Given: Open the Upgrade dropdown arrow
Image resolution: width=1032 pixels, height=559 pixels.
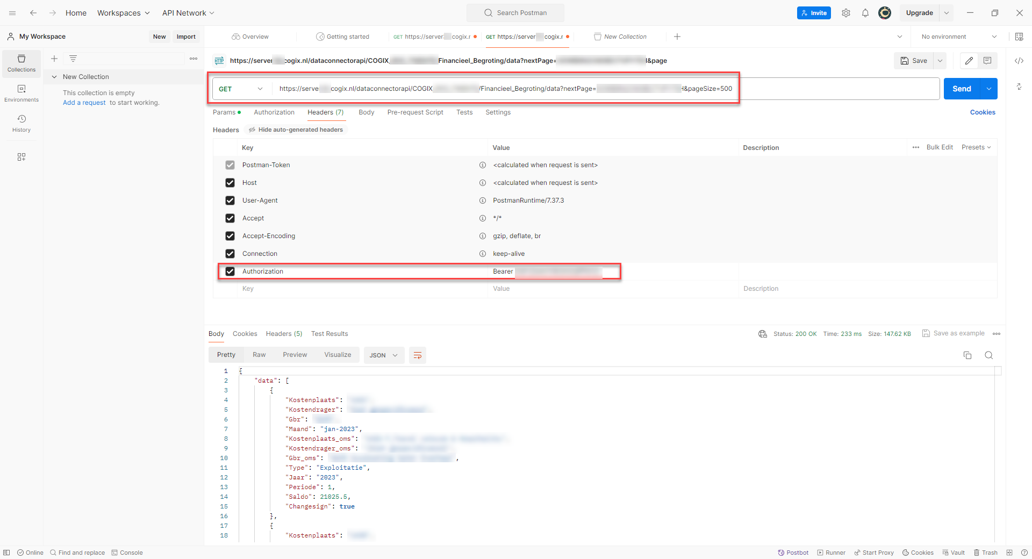Looking at the screenshot, I should (x=947, y=13).
